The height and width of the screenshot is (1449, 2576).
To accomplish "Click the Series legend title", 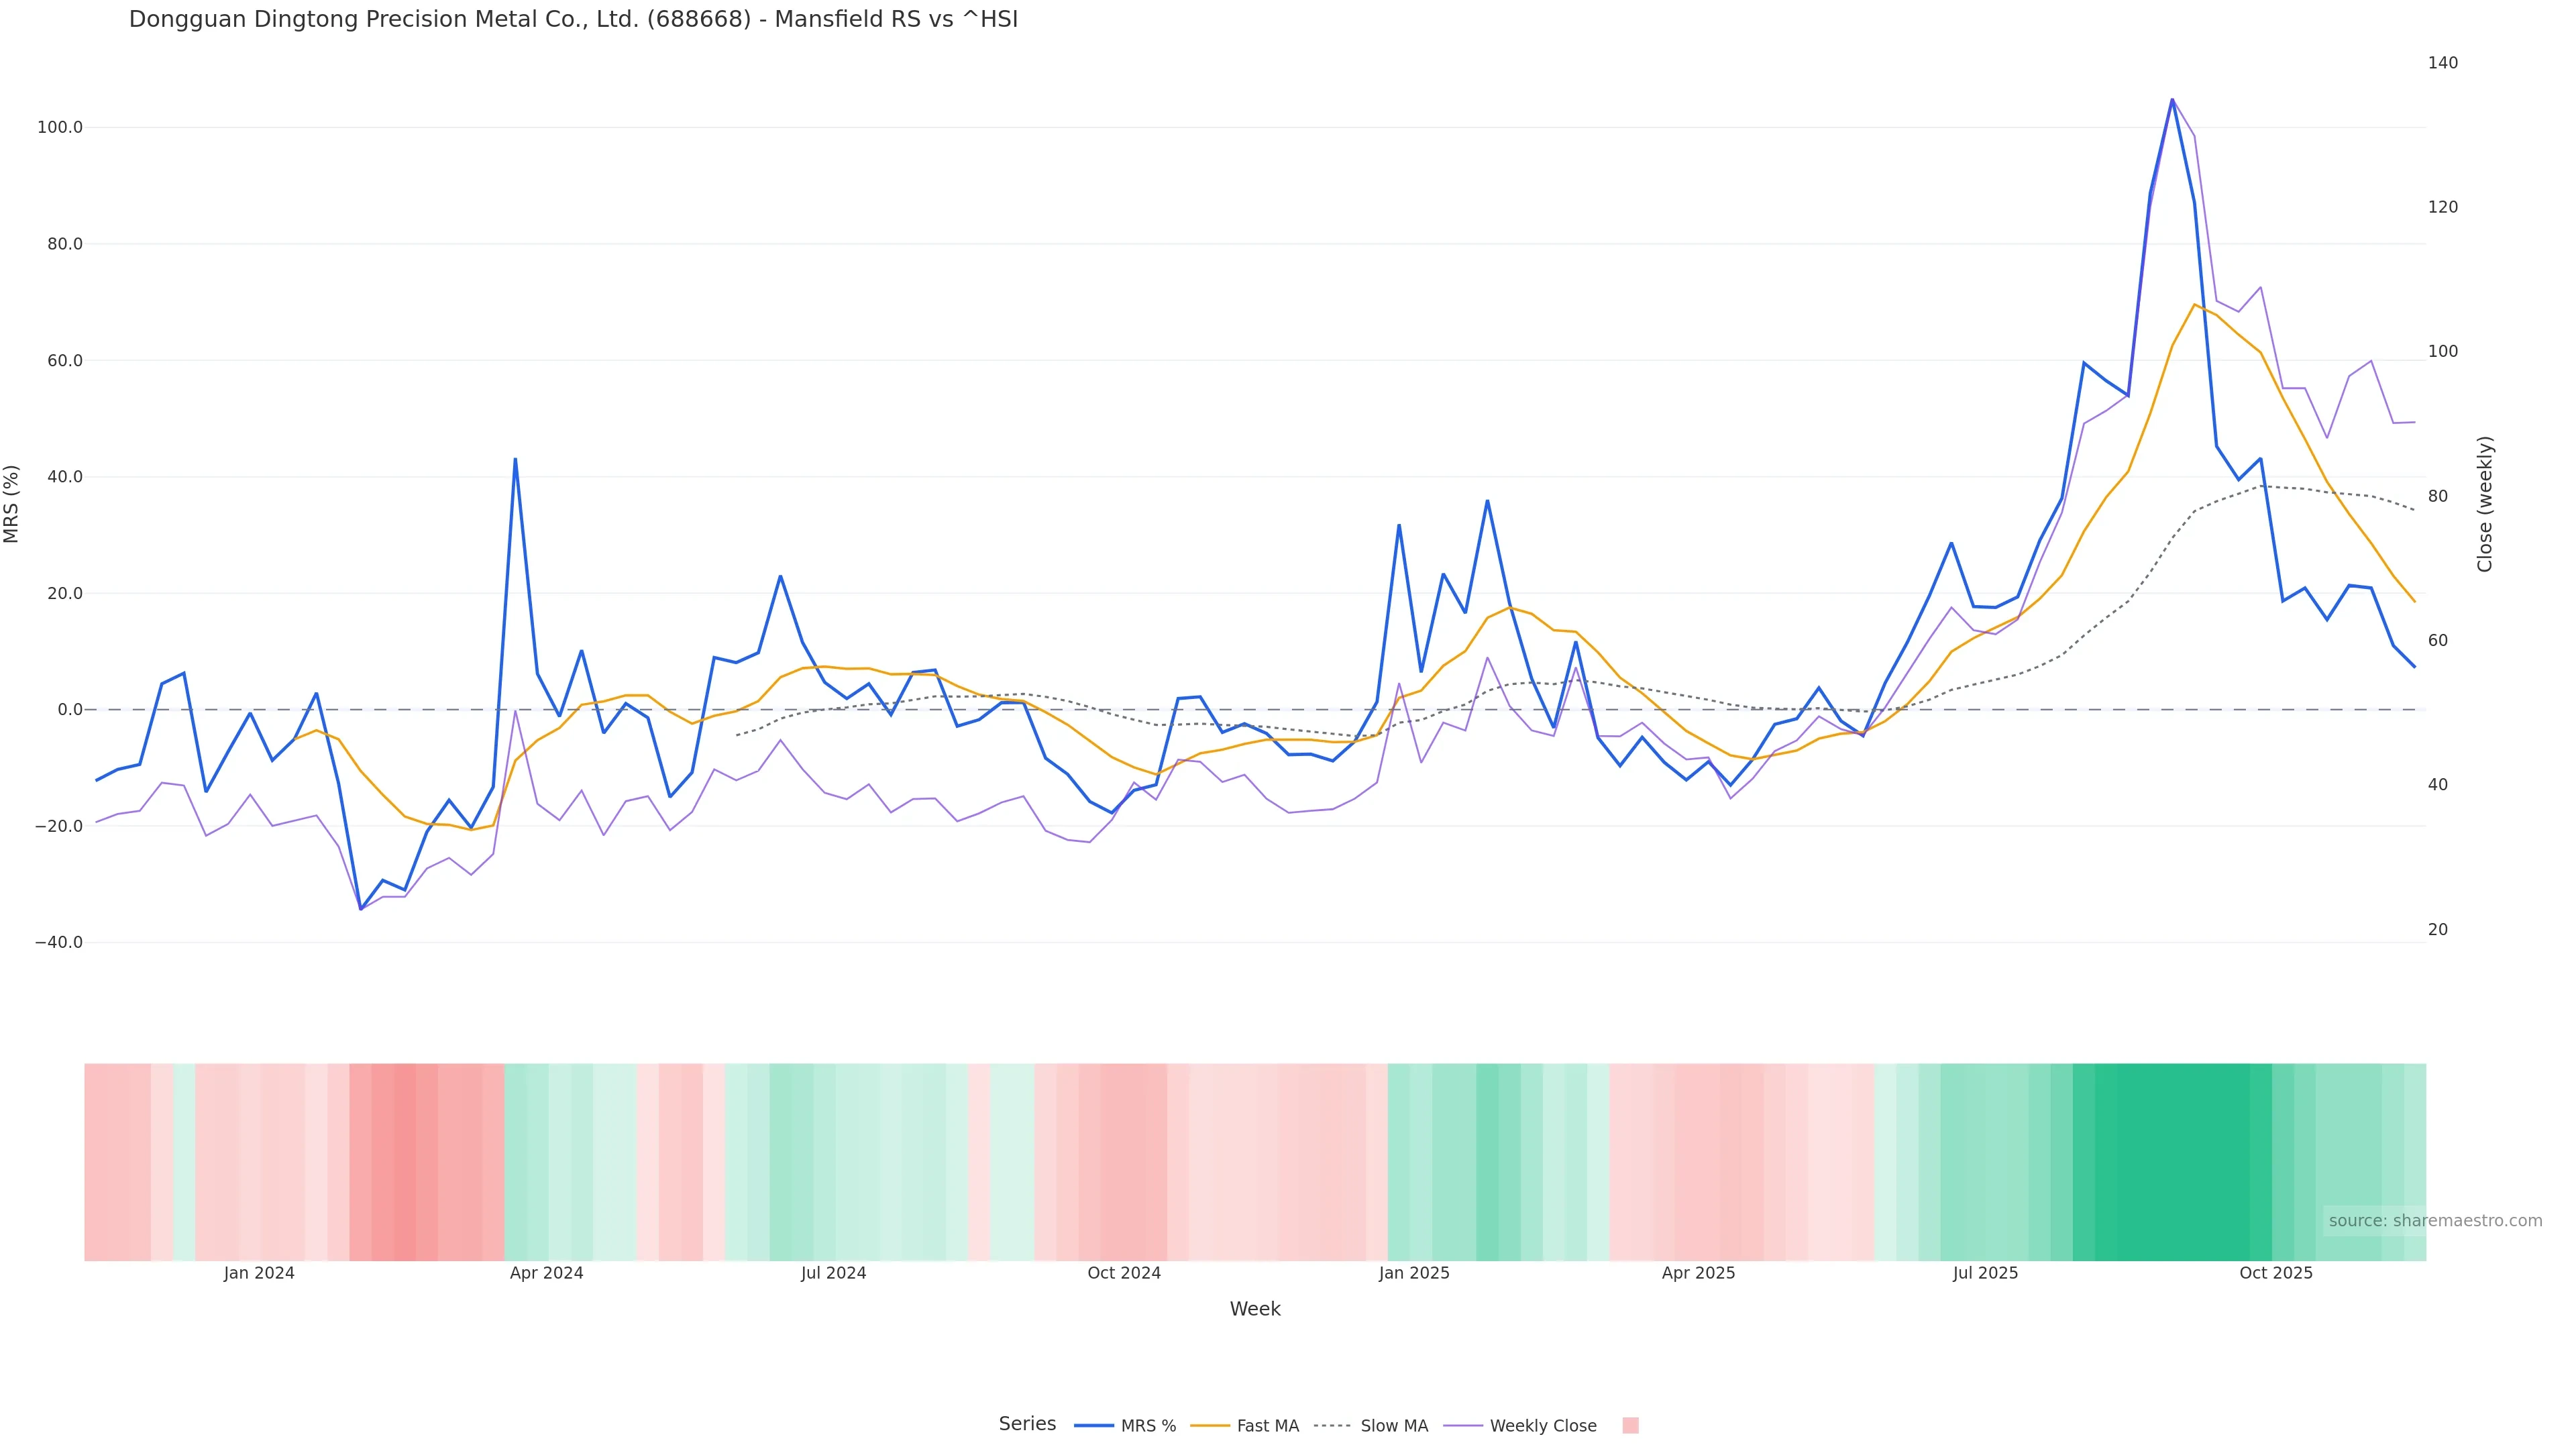I will (x=1027, y=1424).
